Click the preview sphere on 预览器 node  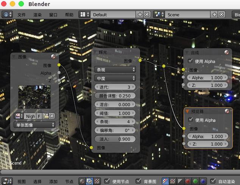(x=227, y=111)
